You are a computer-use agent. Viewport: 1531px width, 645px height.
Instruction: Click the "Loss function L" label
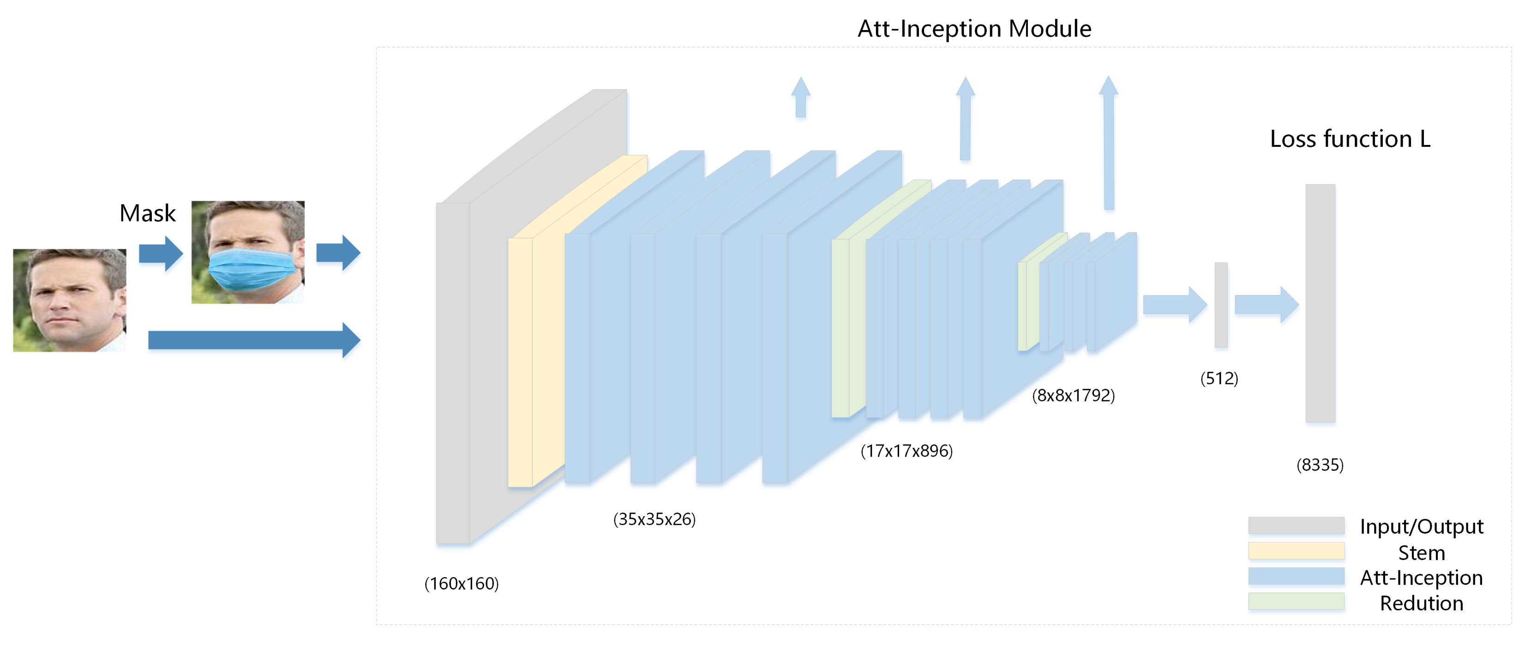pos(1350,139)
